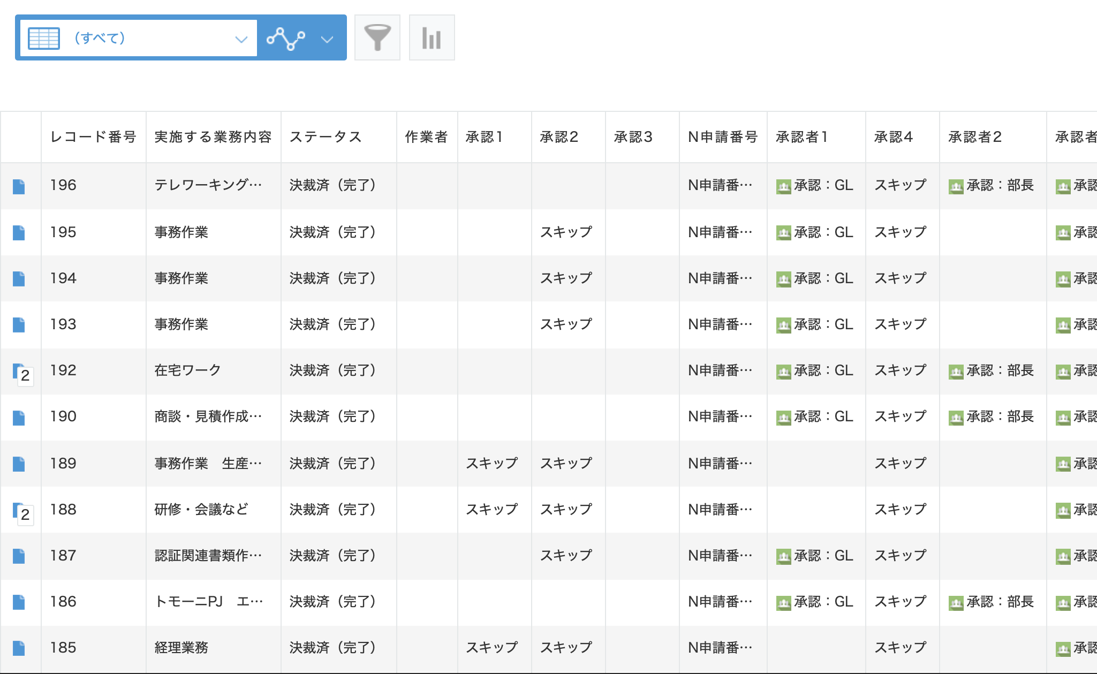
Task: Select the テレワーキング… cell
Action: [214, 185]
